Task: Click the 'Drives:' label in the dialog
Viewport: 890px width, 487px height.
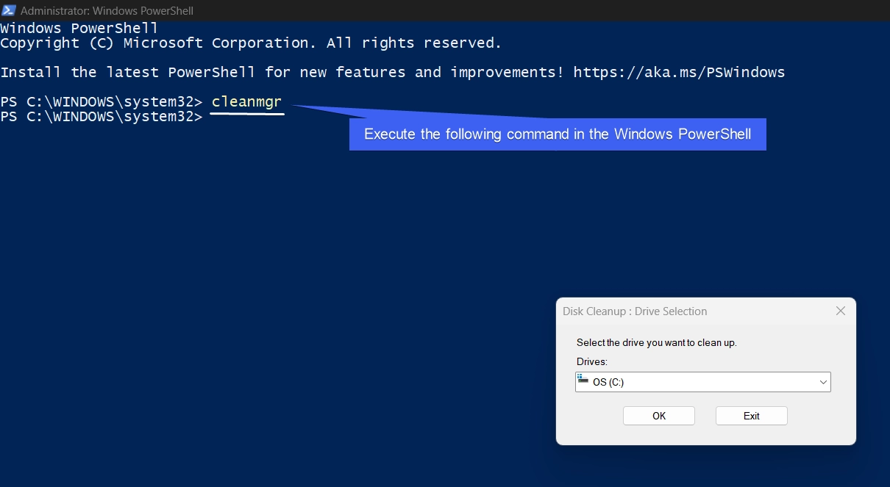Action: click(x=592, y=361)
